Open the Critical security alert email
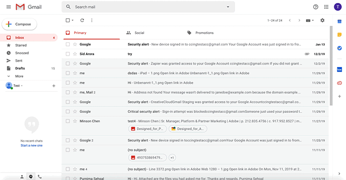346x180 pixels. (195, 111)
